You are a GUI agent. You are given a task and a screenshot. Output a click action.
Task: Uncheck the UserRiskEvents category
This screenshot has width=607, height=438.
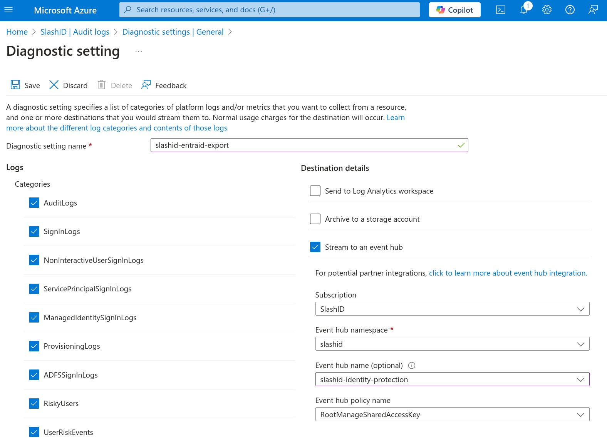pyautogui.click(x=34, y=432)
